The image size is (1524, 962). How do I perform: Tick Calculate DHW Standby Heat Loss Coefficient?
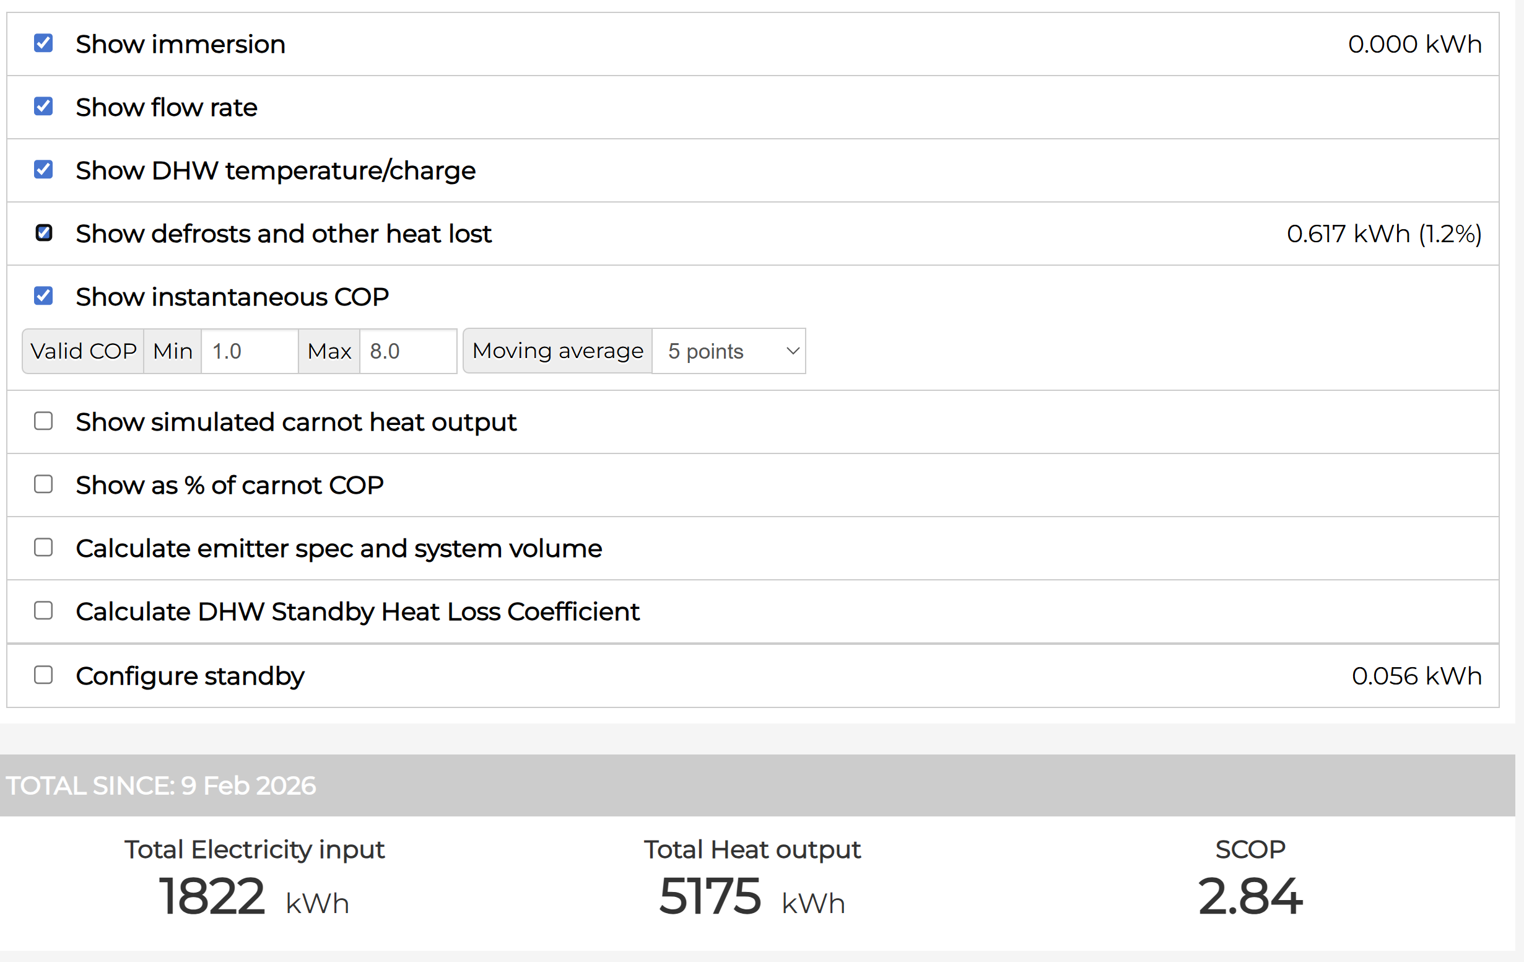(x=43, y=611)
